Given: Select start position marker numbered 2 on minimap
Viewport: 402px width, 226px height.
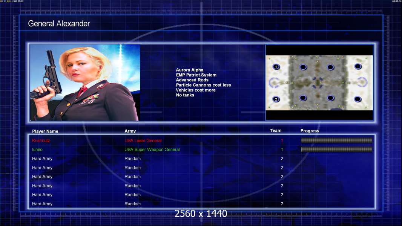Looking at the screenshot, I should coord(276,99).
